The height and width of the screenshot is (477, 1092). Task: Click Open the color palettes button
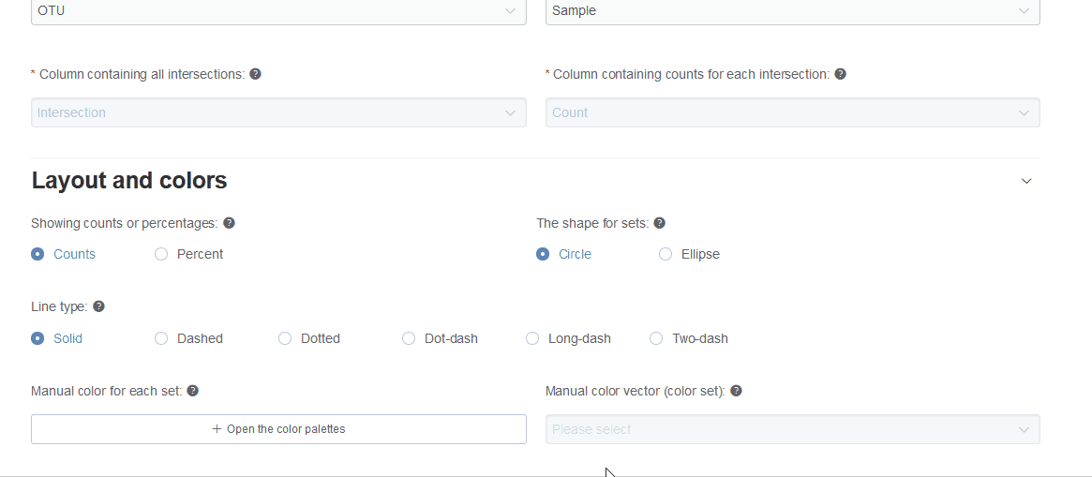point(278,429)
